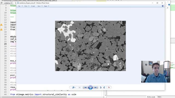Rotate image clockwise
The height and width of the screenshot is (98, 175).
104,88
